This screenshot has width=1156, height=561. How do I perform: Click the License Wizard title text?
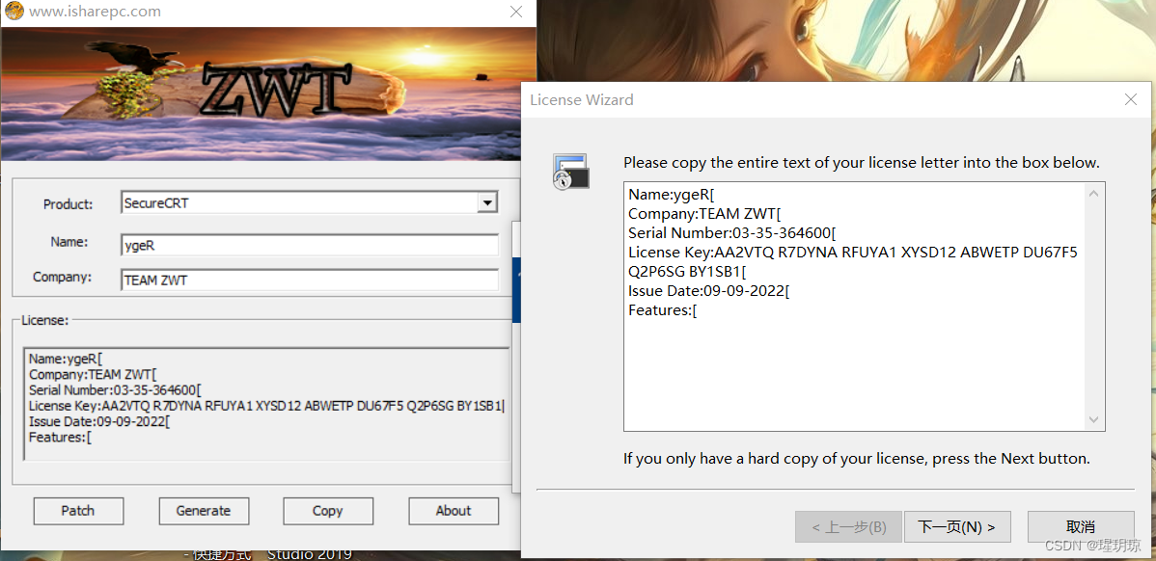[x=582, y=99]
